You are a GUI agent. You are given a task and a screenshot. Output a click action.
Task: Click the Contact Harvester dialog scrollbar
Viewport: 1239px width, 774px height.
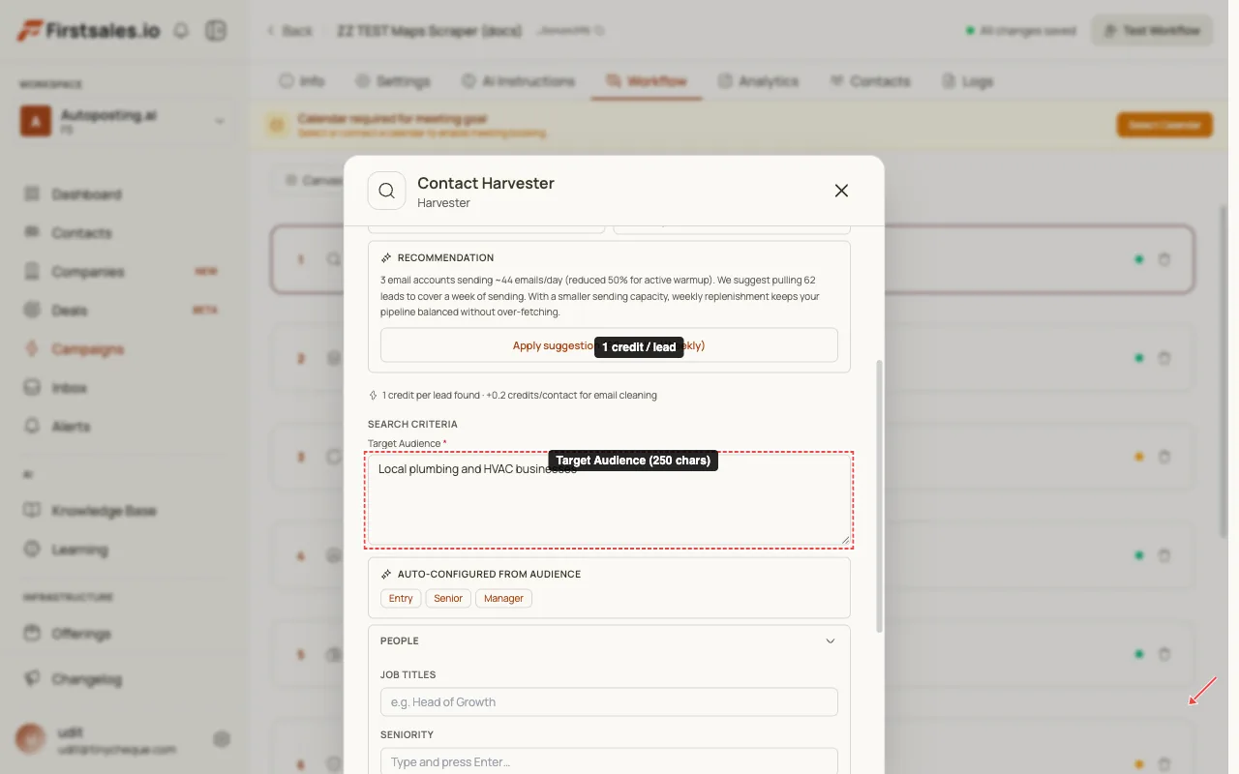tap(879, 496)
